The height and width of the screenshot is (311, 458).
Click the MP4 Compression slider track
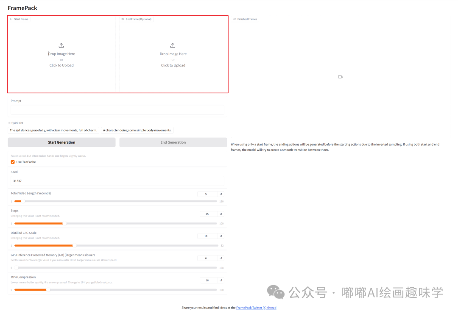(116, 290)
